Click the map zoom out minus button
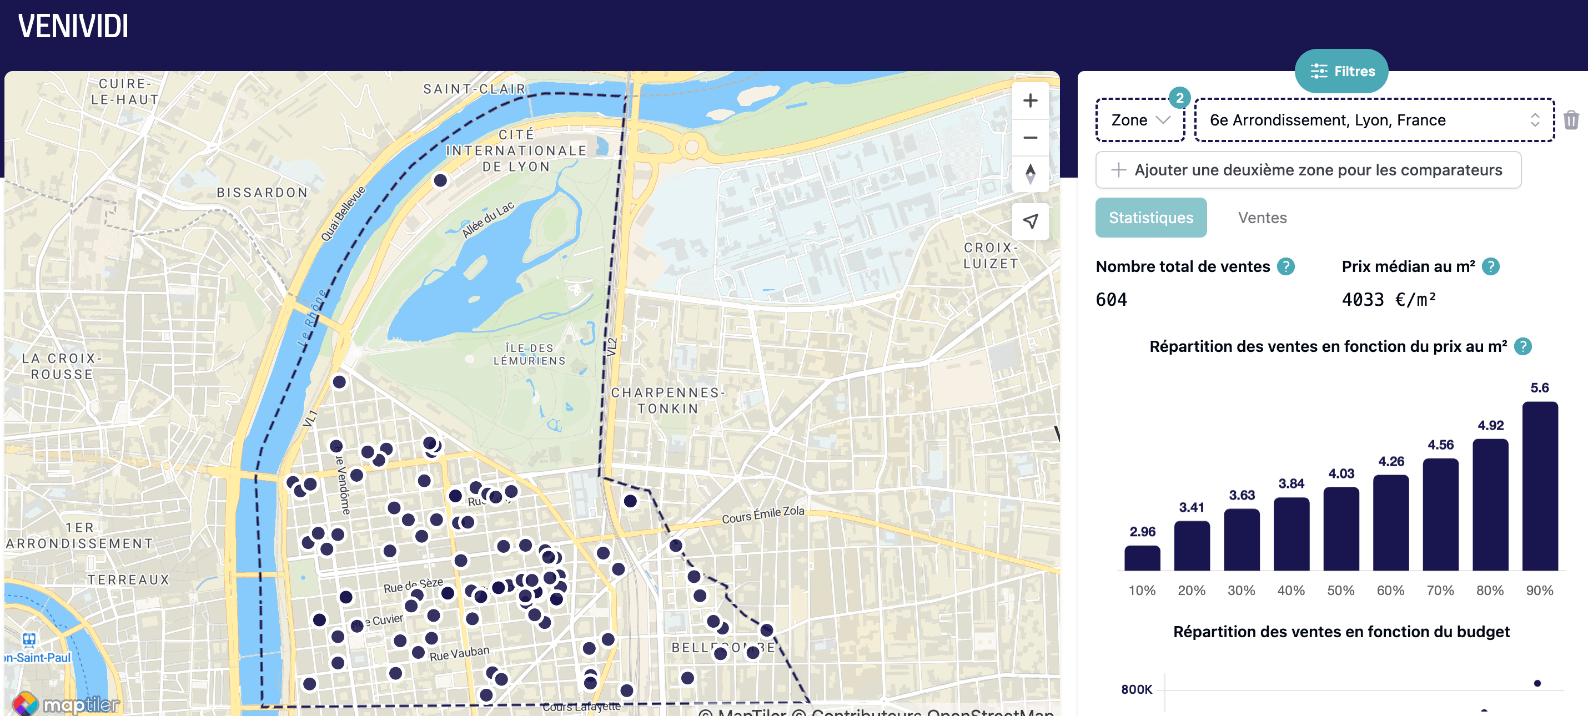This screenshot has height=716, width=1588. tap(1030, 138)
